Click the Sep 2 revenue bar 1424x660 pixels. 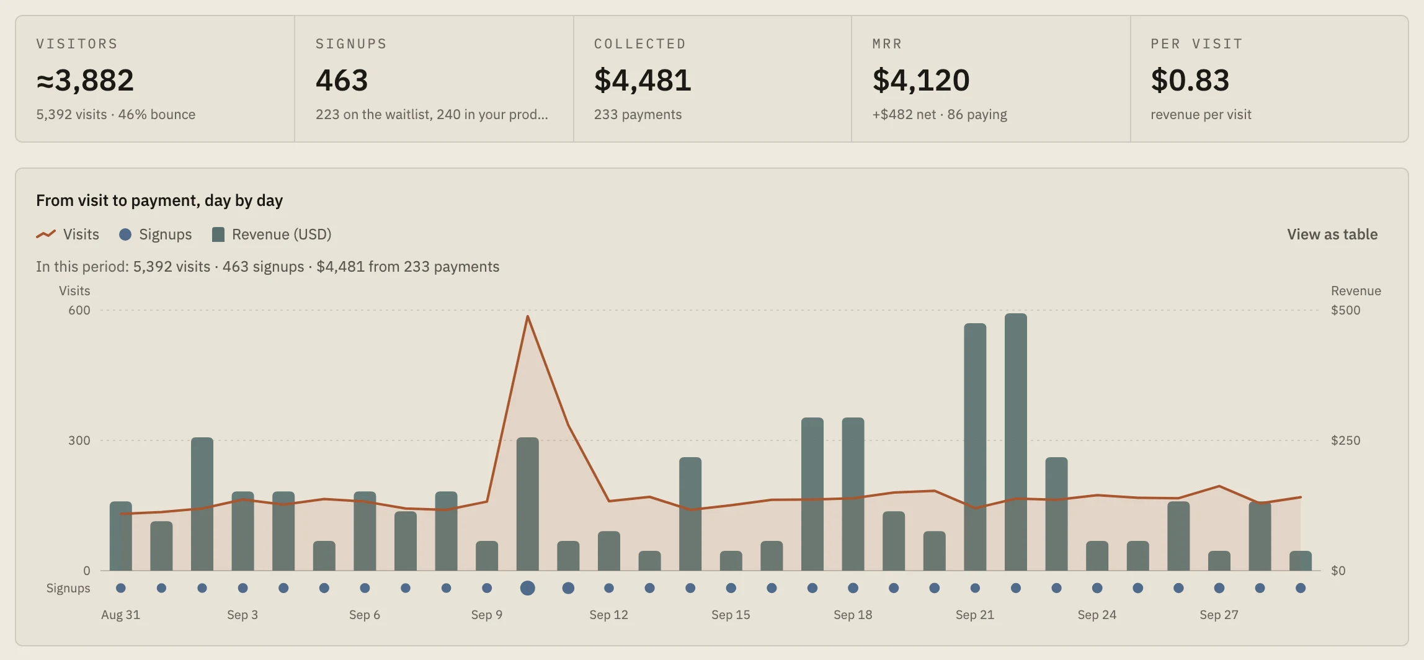point(202,504)
